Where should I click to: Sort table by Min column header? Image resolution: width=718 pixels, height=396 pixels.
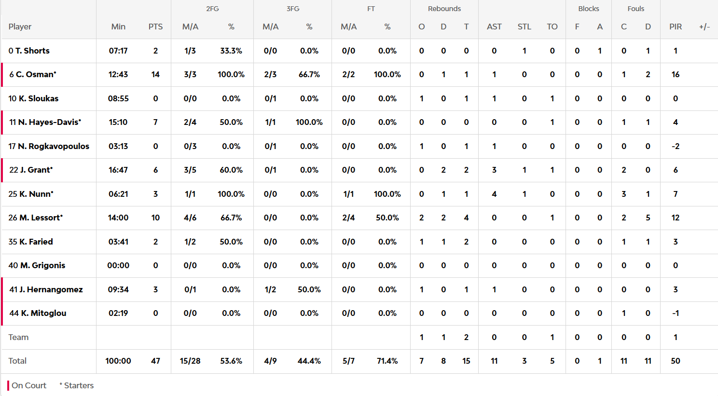(118, 27)
